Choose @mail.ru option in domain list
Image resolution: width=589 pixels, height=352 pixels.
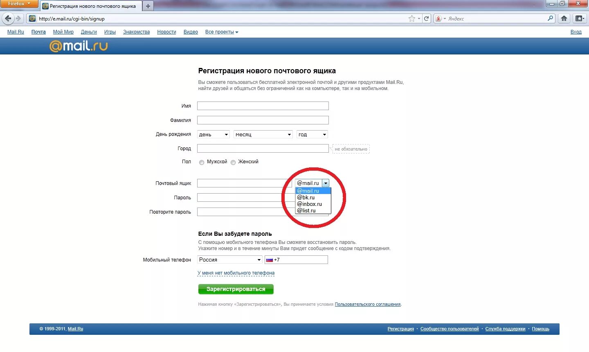click(313, 191)
